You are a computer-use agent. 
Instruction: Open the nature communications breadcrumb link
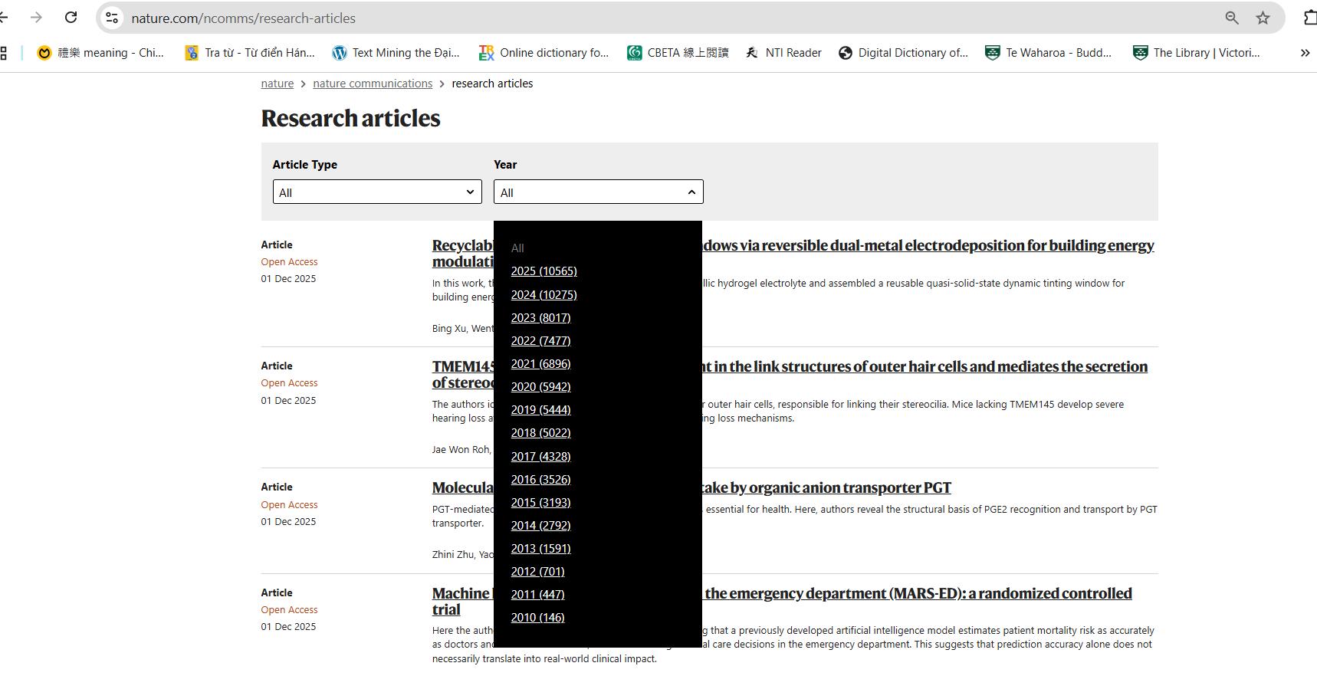coord(373,84)
